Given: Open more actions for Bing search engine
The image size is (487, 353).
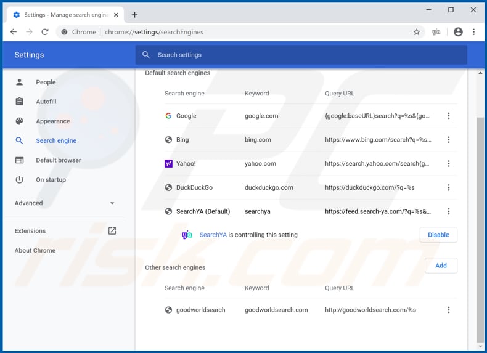Looking at the screenshot, I should coord(449,140).
